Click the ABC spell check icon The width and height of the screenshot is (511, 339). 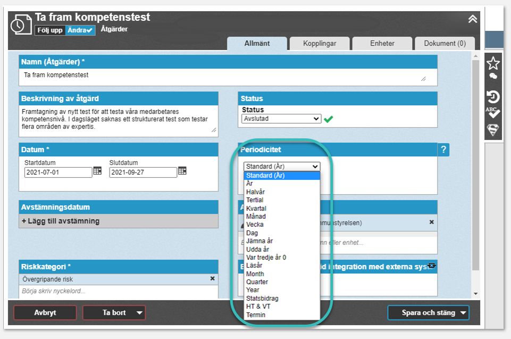pos(493,112)
